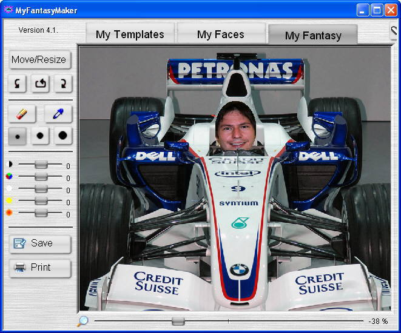Viewport: 401px width, 333px height.
Task: Maximize the MyFantasyMaker window
Action: click(x=377, y=10)
